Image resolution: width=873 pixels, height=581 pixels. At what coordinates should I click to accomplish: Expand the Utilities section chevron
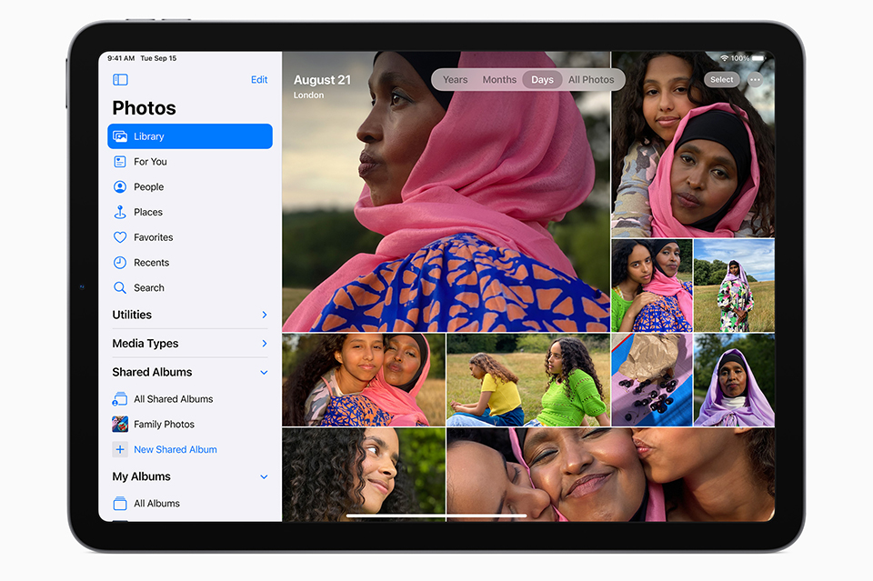(x=265, y=315)
